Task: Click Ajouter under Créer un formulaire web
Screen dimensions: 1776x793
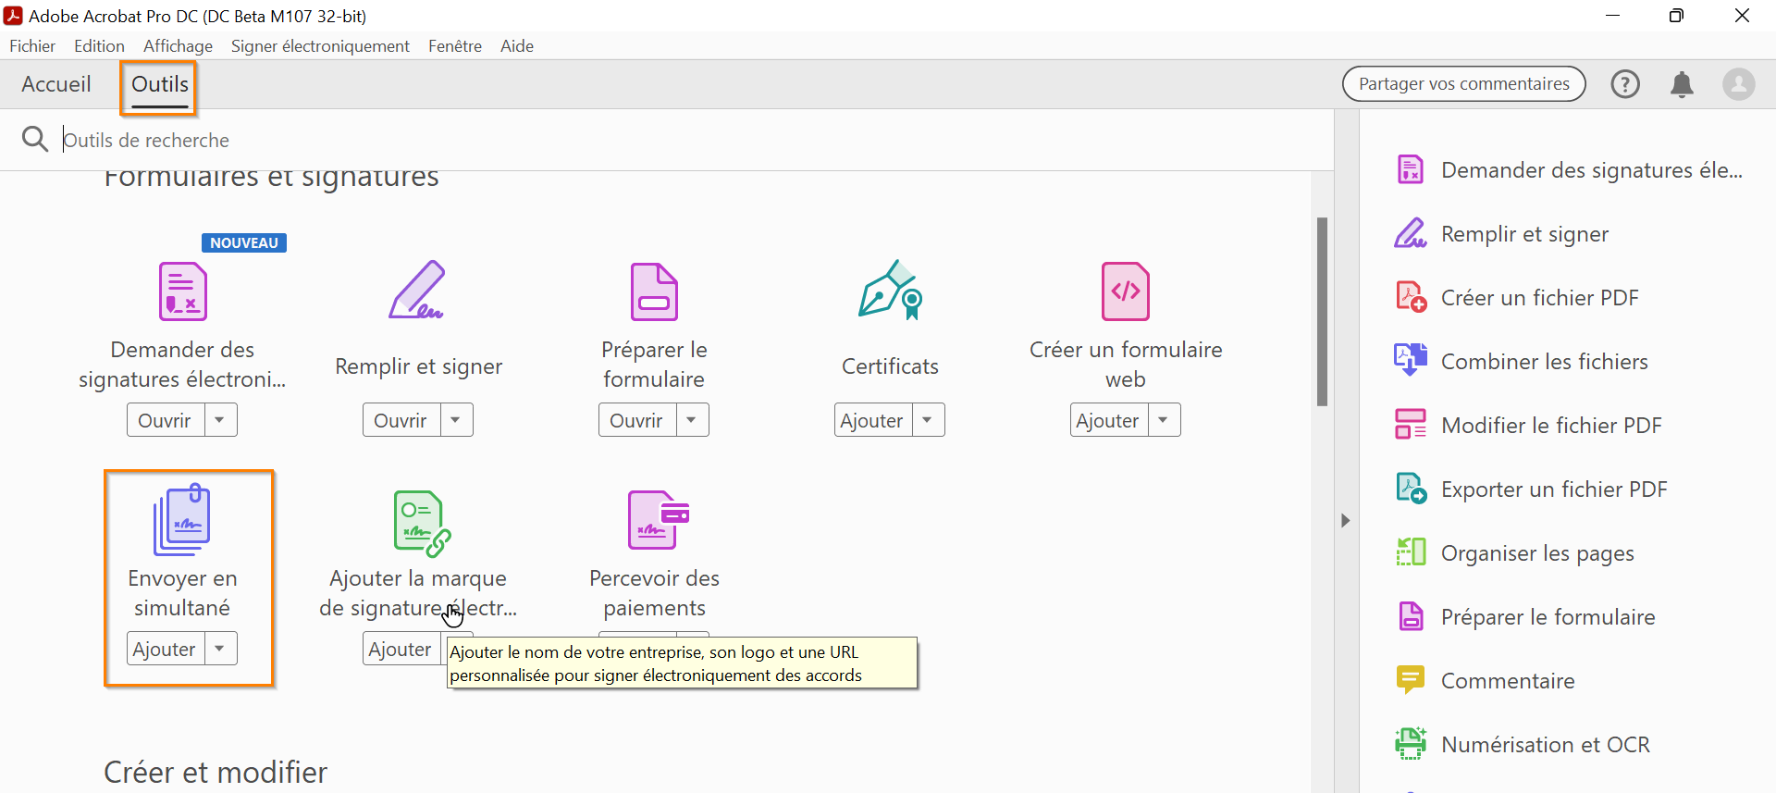Action: (1109, 420)
